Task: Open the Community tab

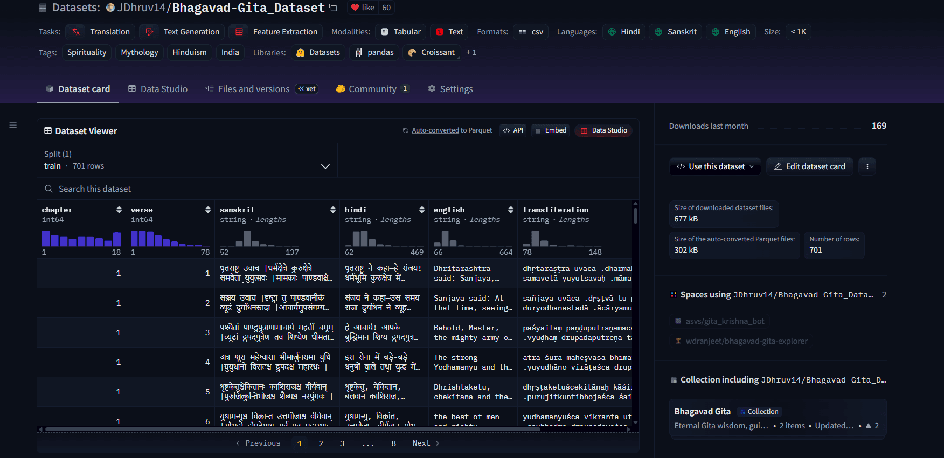Action: pyautogui.click(x=372, y=89)
